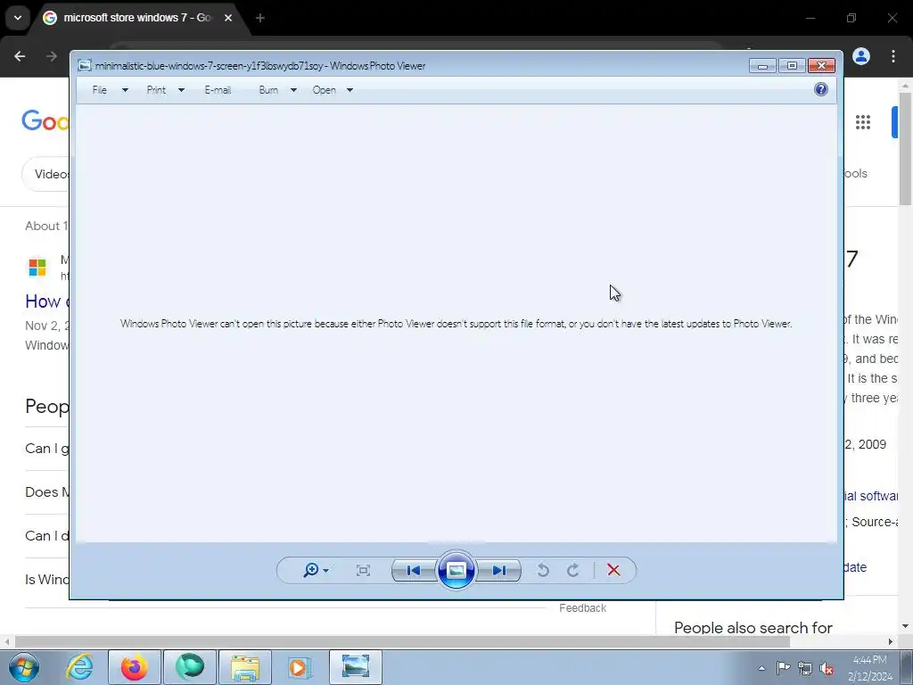Viewport: 913px width, 685px height.
Task: Click the Photo Viewer title bar icon
Action: [x=85, y=66]
